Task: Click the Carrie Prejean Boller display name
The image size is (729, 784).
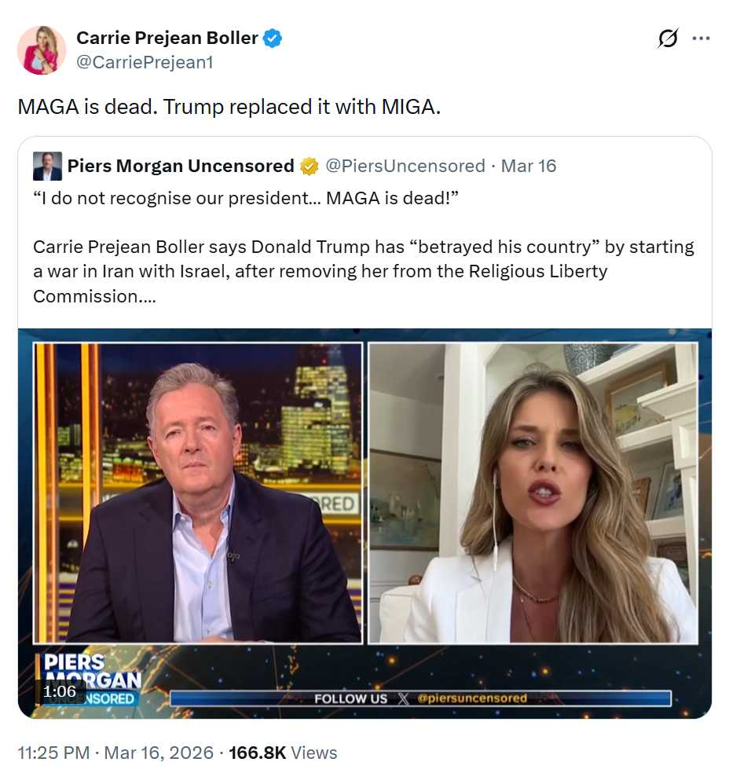Action: point(167,38)
